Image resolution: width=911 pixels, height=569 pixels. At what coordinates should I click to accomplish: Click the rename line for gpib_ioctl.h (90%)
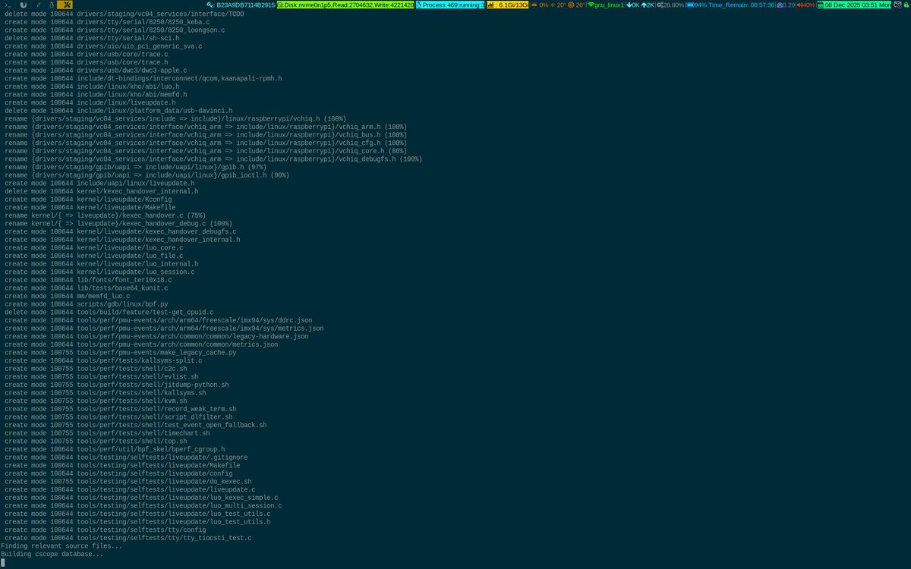tap(147, 175)
